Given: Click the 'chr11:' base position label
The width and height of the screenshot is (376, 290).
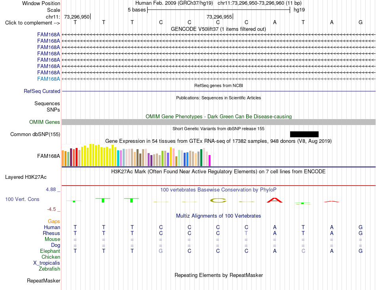Looking at the screenshot, I should click(x=53, y=17).
